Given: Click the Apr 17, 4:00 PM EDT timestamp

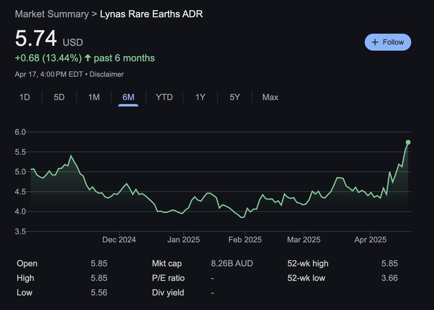Looking at the screenshot, I should point(49,74).
